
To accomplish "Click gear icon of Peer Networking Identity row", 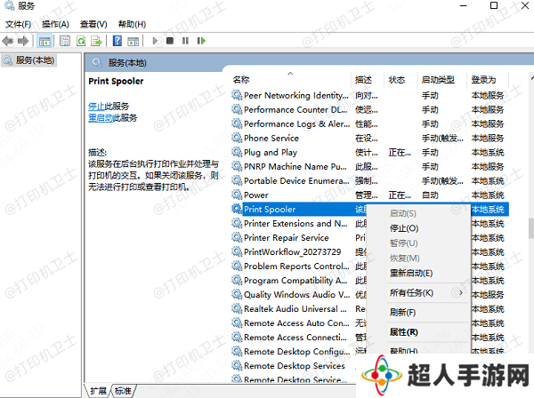I will coord(237,95).
